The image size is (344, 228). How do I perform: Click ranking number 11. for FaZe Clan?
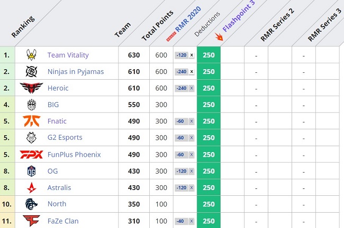coord(6,221)
